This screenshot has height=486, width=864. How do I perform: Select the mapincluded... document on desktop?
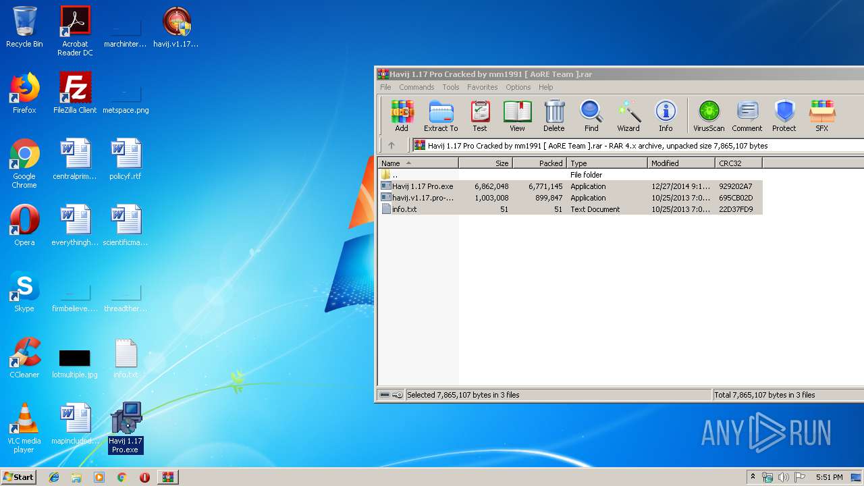pyautogui.click(x=75, y=424)
